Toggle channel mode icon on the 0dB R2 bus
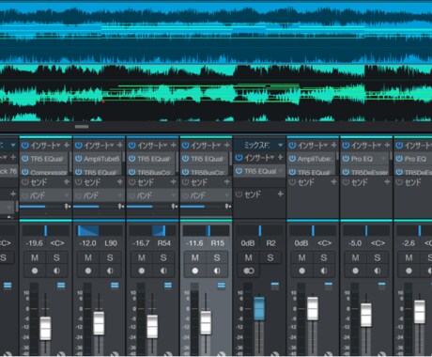432x357 pixels. pos(249,271)
